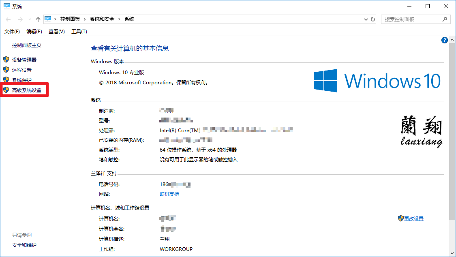
Task: Open the 编辑(E) menu
Action: coord(34,31)
